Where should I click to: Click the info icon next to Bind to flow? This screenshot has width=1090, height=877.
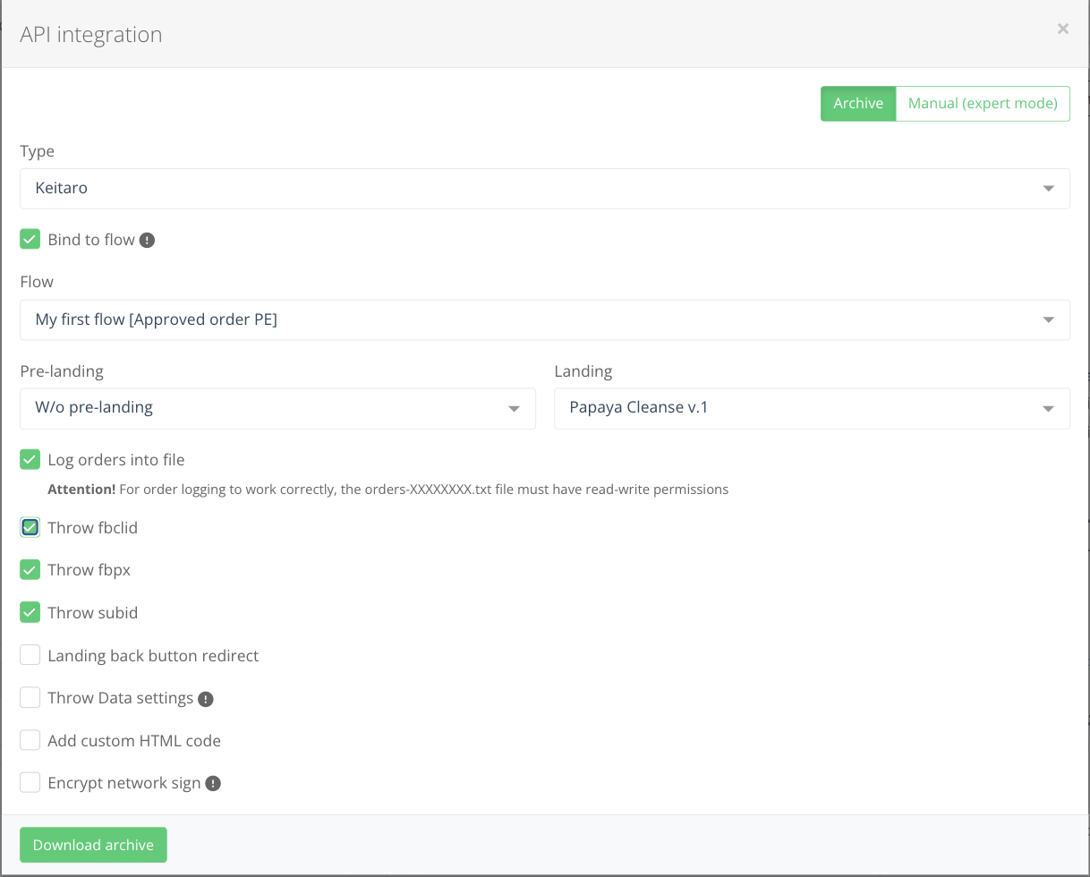(148, 240)
